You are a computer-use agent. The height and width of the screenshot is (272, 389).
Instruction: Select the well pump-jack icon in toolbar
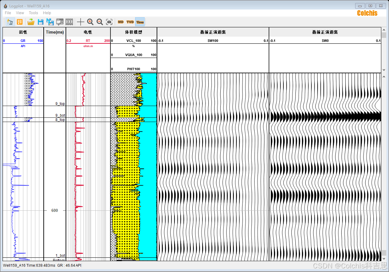(x=10, y=22)
